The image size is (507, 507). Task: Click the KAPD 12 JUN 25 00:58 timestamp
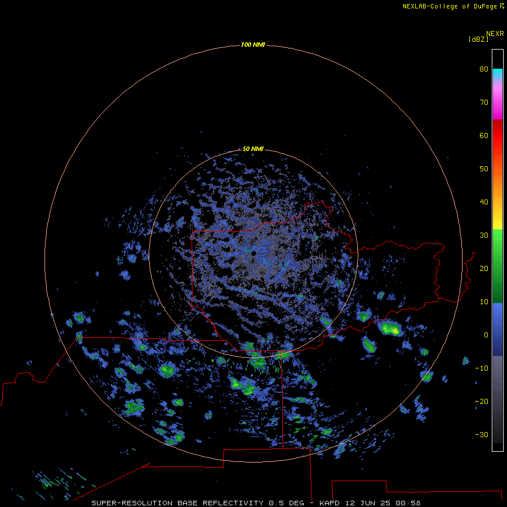[x=370, y=503]
